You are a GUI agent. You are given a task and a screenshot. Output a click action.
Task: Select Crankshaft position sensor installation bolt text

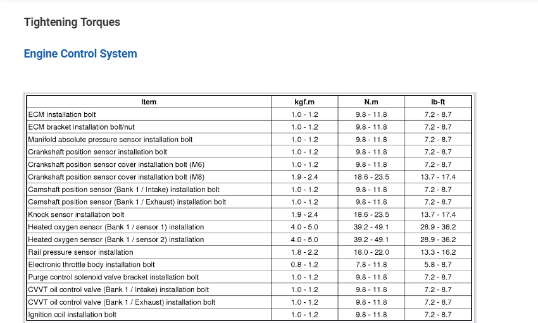98,152
